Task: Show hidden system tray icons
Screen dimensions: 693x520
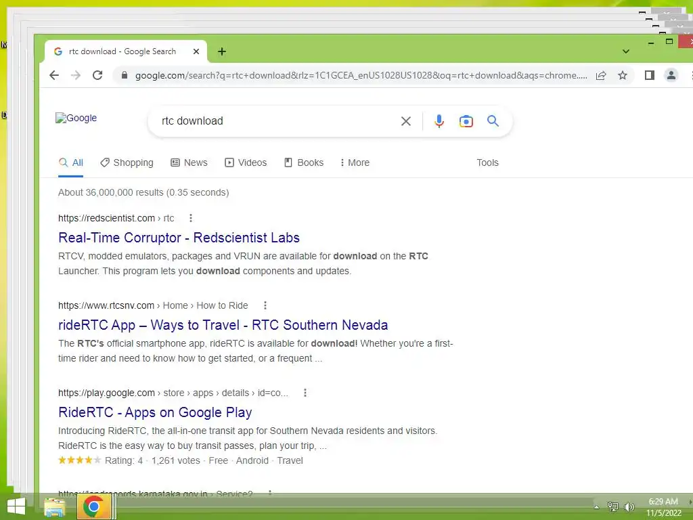Action: click(597, 507)
